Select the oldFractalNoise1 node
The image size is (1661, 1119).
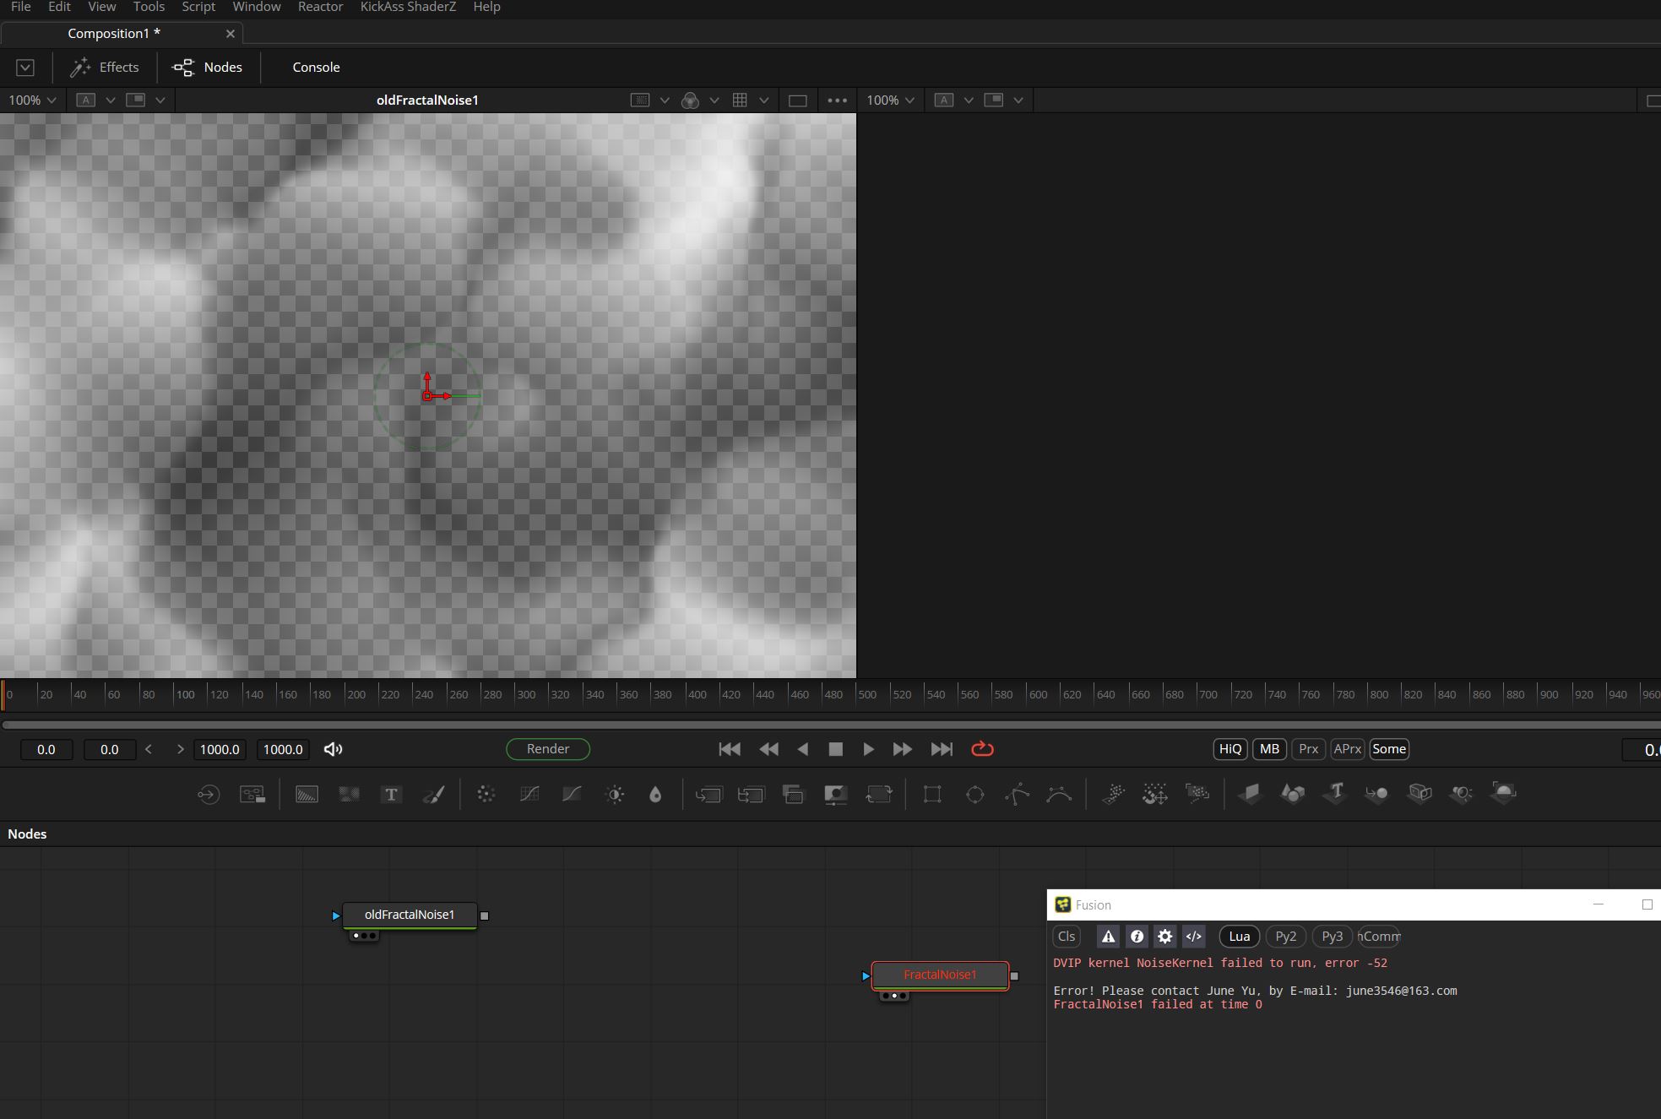tap(410, 915)
